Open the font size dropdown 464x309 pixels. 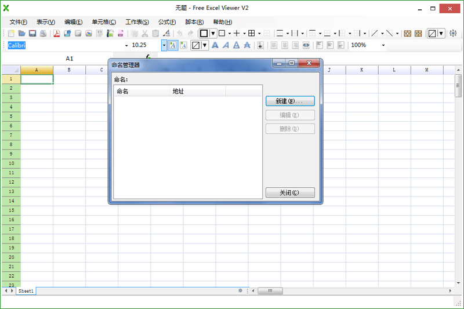(x=164, y=46)
